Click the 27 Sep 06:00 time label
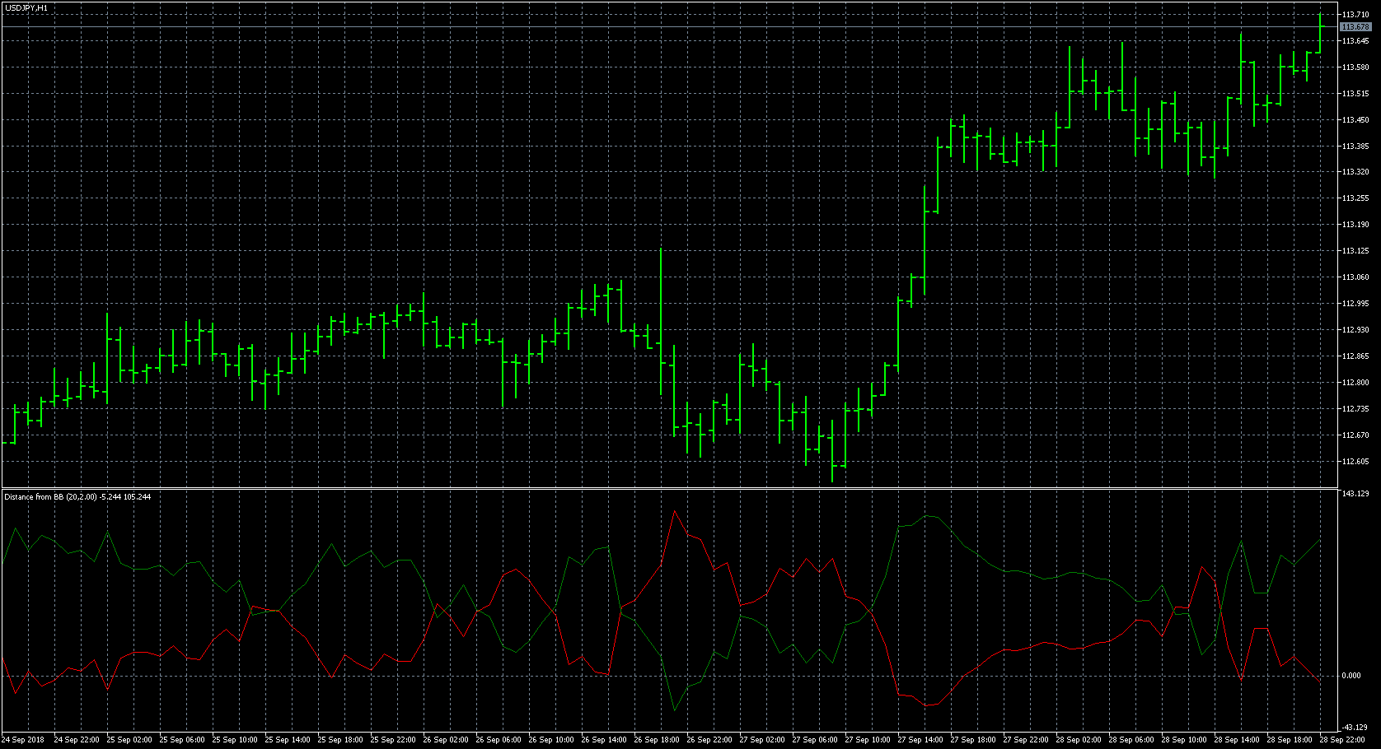The height and width of the screenshot is (749, 1381). [815, 740]
